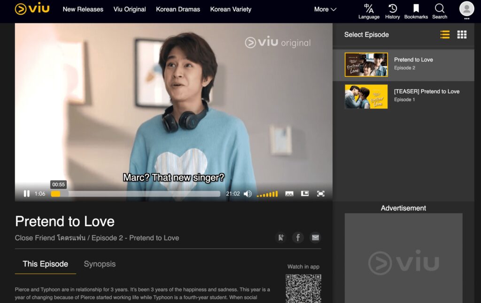
Task: Open user profile avatar menu
Action: point(466,8)
